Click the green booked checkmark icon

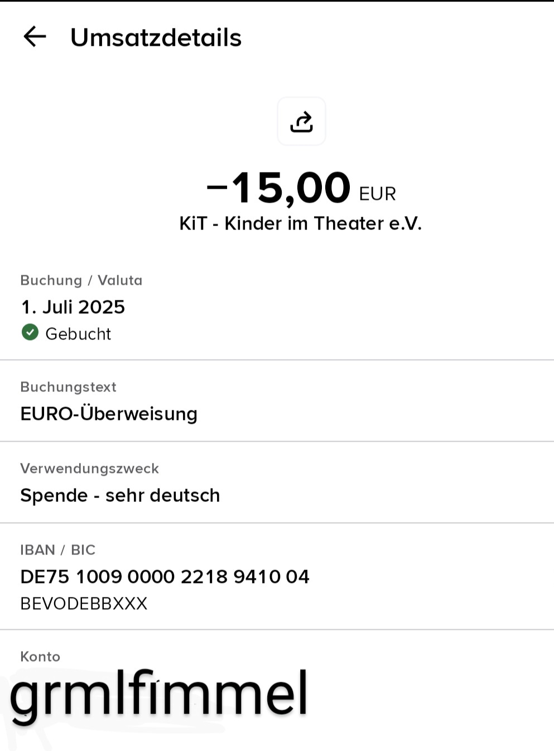[30, 333]
